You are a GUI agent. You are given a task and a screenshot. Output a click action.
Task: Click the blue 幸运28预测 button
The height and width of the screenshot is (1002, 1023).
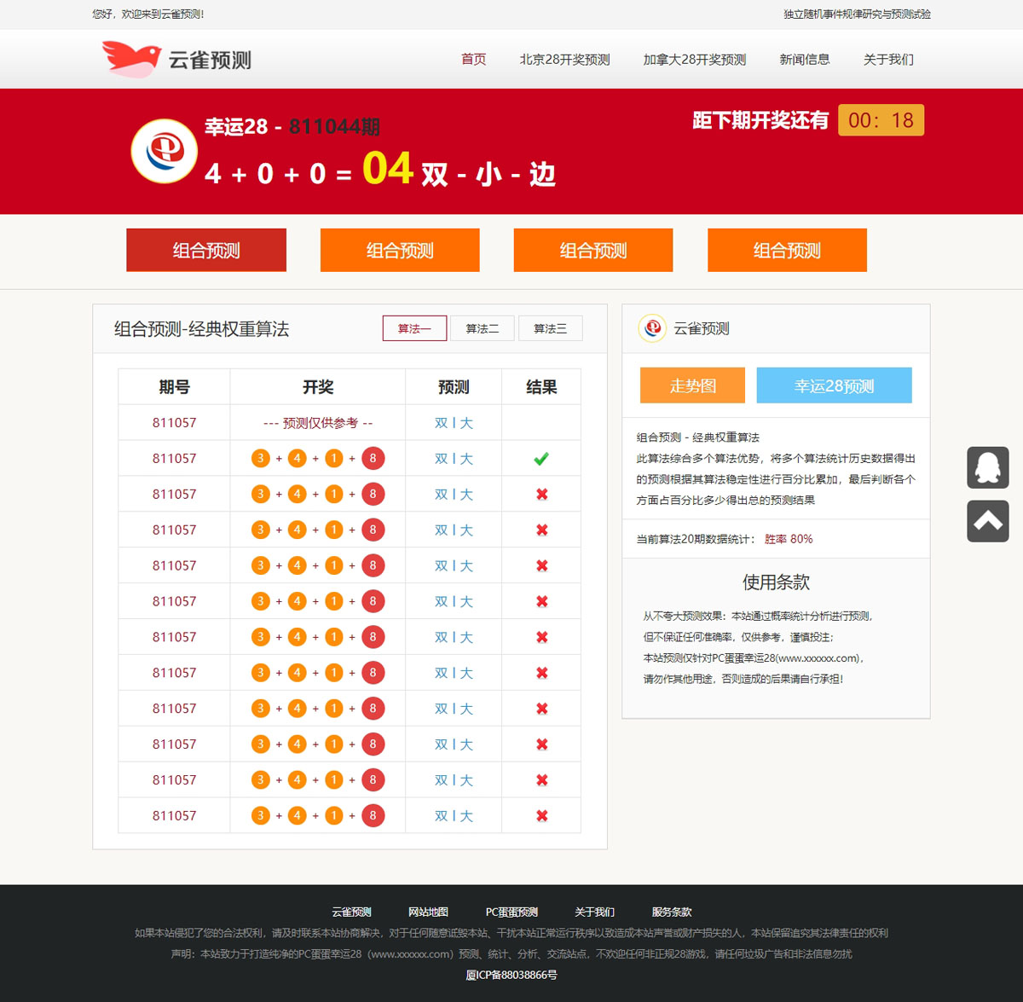[x=835, y=385]
